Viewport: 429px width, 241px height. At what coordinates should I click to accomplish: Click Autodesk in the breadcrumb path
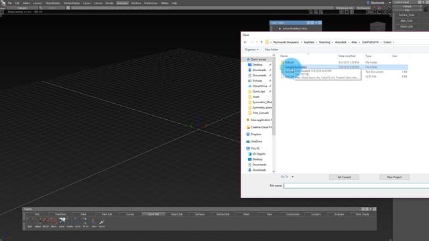click(341, 42)
